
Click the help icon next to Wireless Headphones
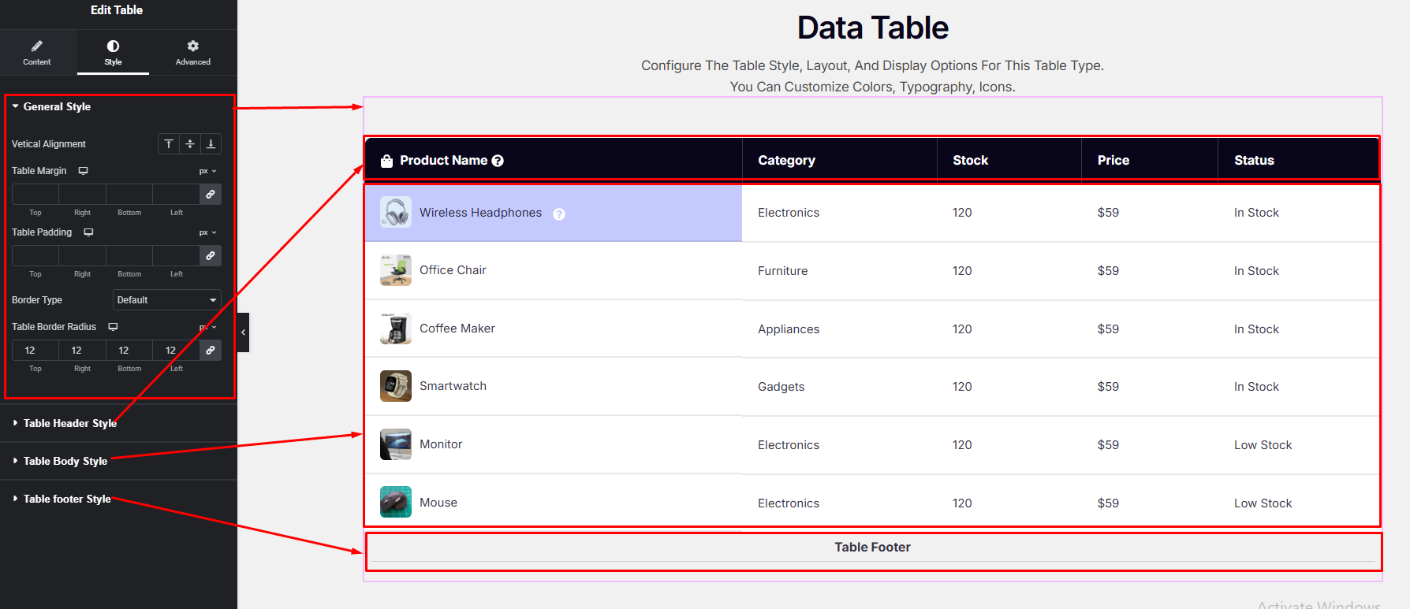click(558, 214)
